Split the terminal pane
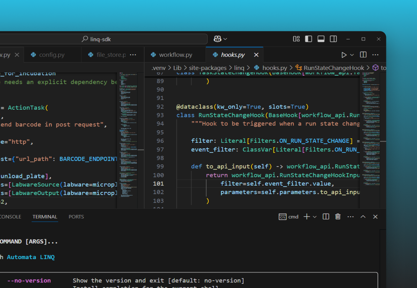Viewport: 417px width, 288px height. [x=325, y=217]
